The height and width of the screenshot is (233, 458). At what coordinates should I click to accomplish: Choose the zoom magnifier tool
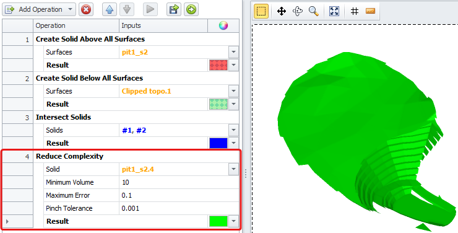click(313, 11)
